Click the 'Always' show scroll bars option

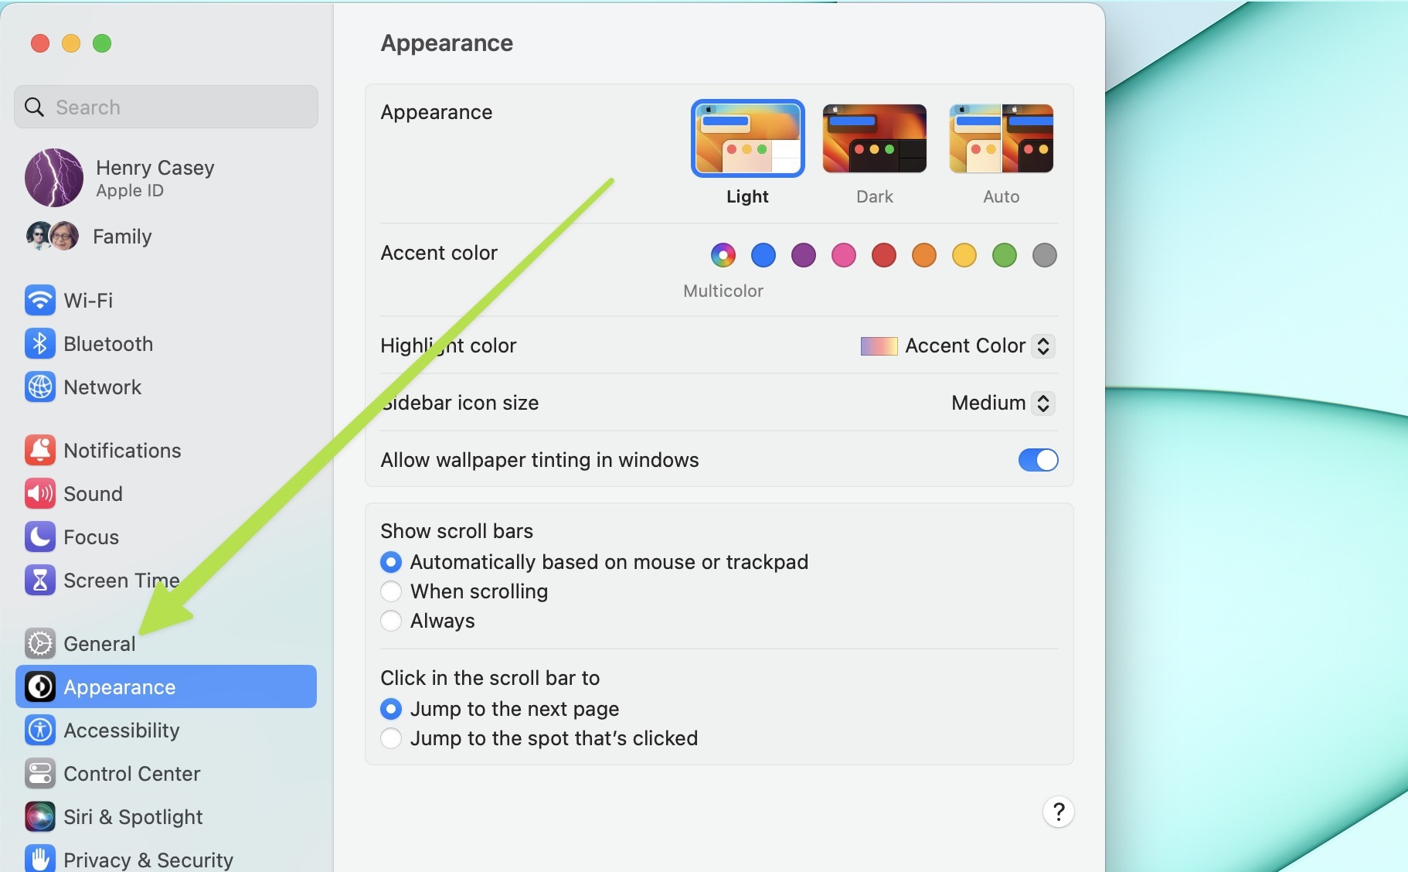pyautogui.click(x=391, y=621)
